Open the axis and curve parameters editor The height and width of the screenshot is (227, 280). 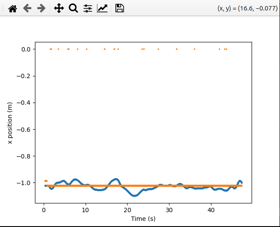coord(102,8)
